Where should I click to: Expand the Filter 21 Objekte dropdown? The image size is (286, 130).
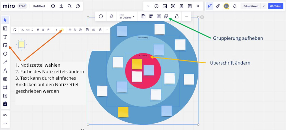click(x=127, y=17)
